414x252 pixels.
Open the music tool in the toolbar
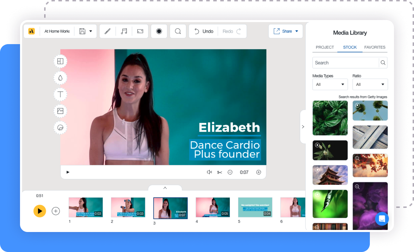pos(124,31)
